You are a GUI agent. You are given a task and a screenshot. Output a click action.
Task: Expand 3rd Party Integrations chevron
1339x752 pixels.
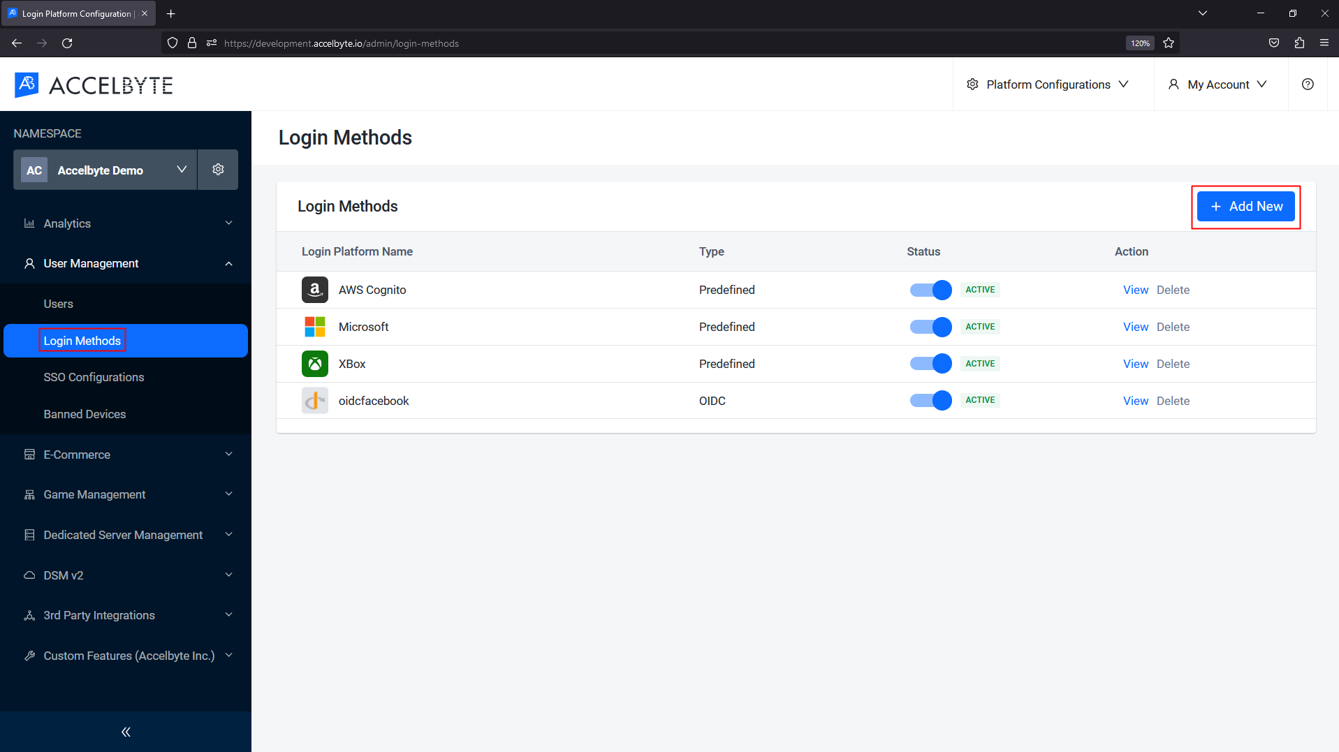pyautogui.click(x=228, y=615)
